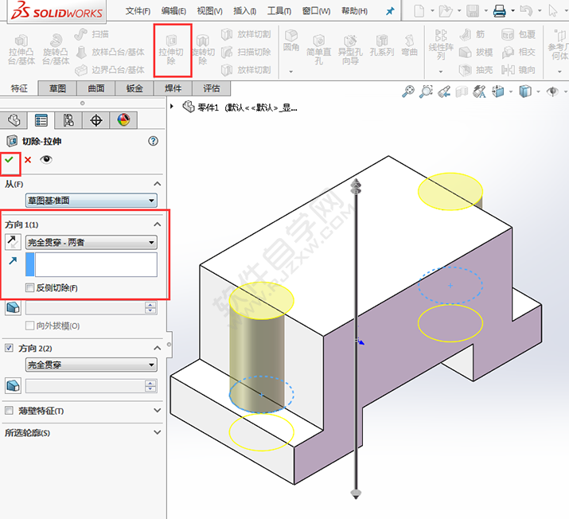Choose the Extruded Boss/Base (拉伸凸台/基体) tool

[21, 50]
